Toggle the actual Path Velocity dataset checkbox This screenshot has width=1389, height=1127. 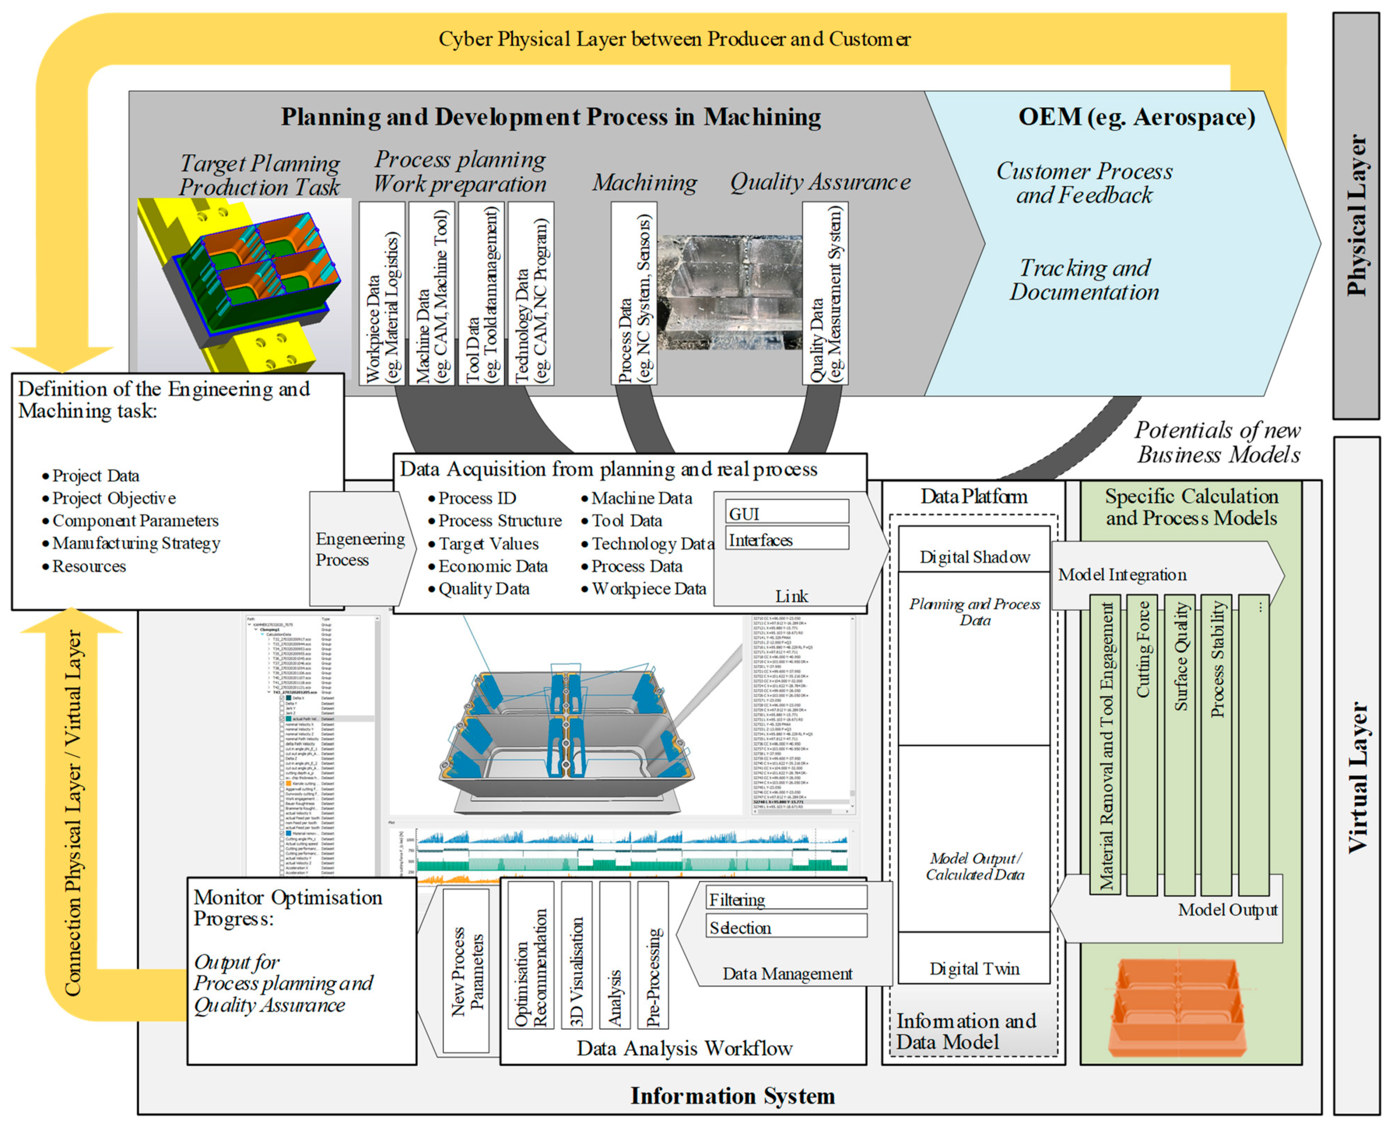(282, 719)
